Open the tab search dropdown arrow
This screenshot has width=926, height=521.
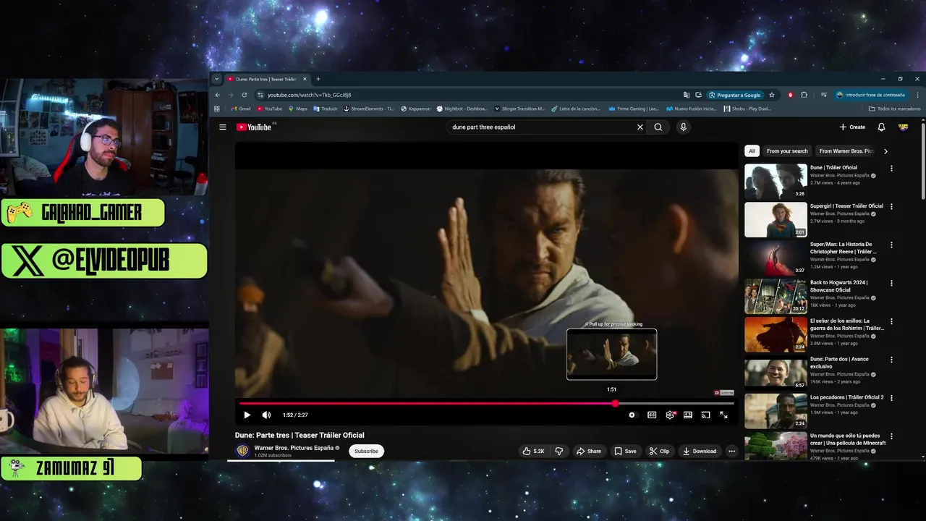tap(216, 79)
